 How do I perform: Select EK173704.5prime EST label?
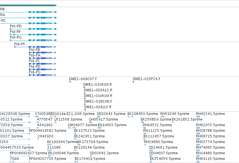tap(93, 142)
